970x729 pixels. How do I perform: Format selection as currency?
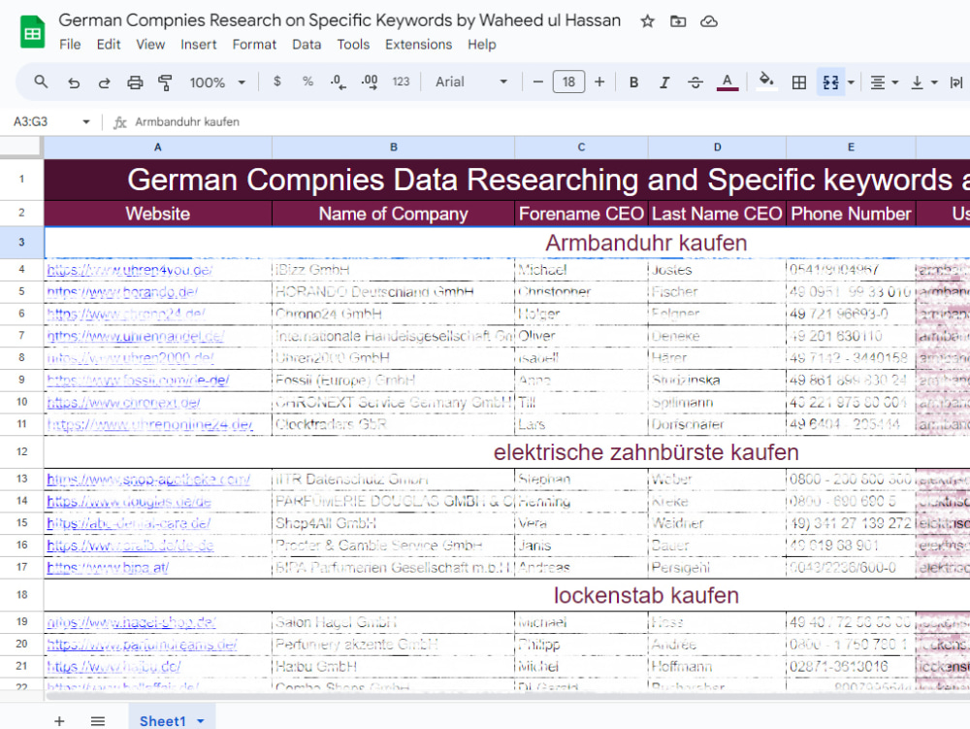click(x=277, y=83)
